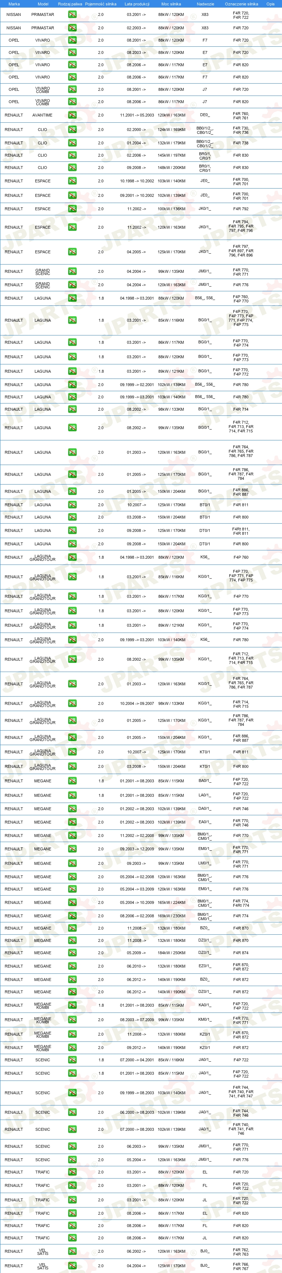Click the 'Moc silnika' column header
Screen dimensions: 282x1273
point(171,4)
